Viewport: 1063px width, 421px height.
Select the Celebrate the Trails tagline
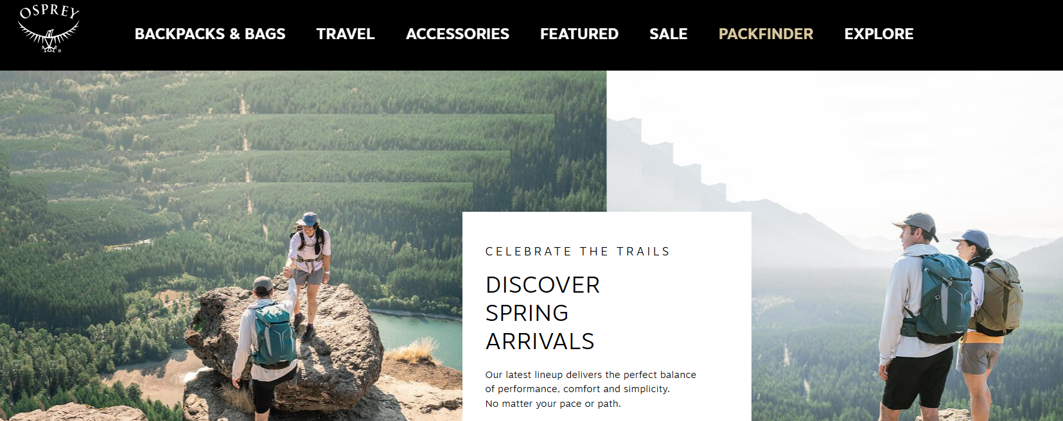coord(577,252)
